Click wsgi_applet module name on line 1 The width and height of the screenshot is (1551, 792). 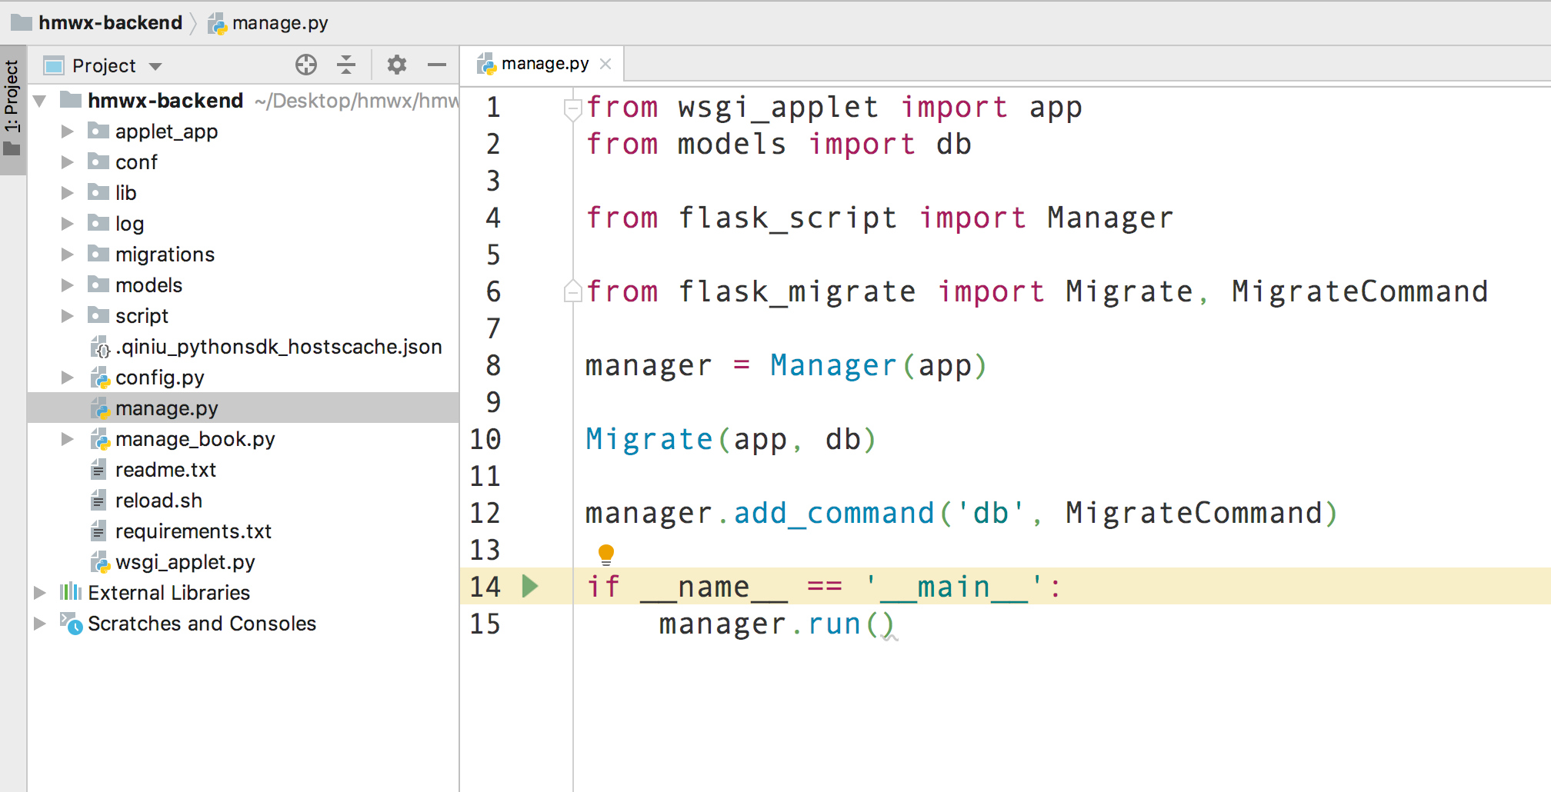(778, 107)
